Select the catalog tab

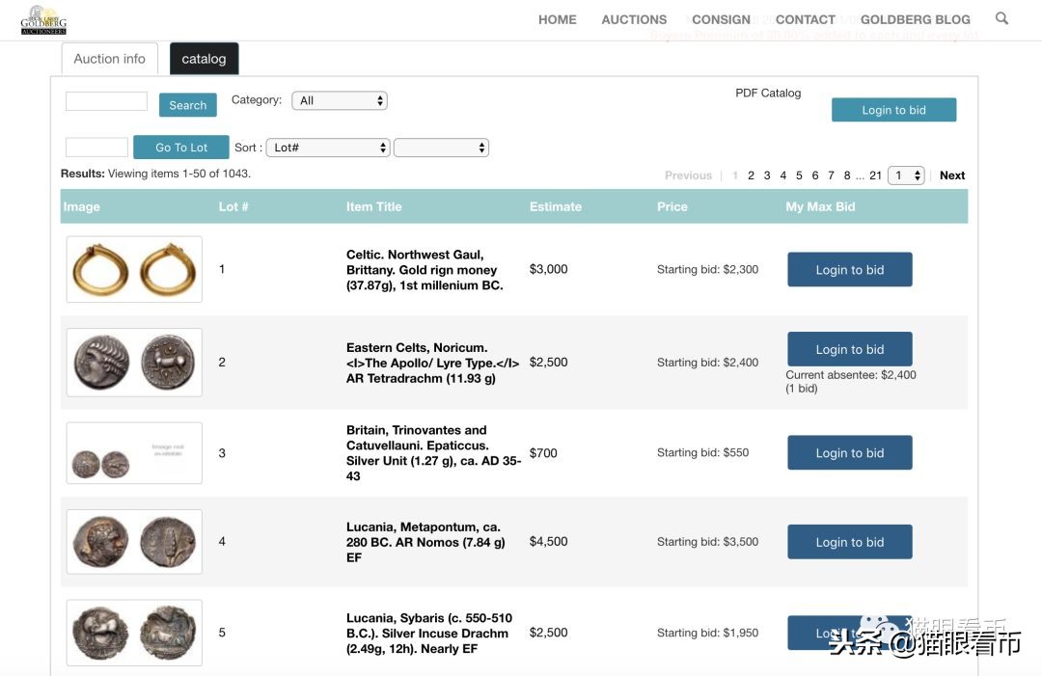tap(204, 59)
